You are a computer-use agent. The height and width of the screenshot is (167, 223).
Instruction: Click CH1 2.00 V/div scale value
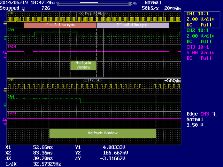[200, 19]
